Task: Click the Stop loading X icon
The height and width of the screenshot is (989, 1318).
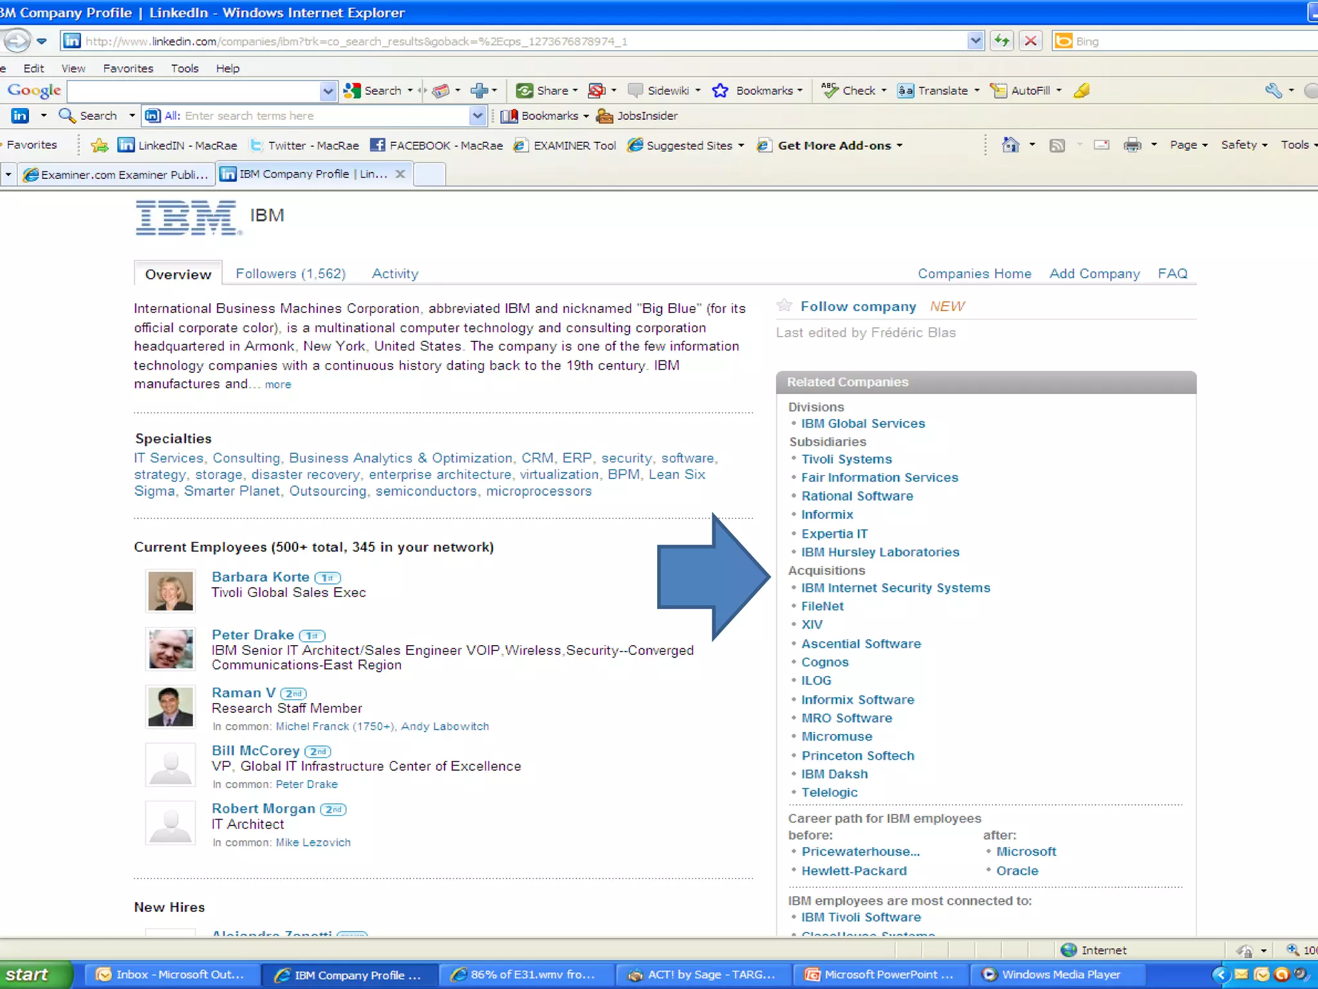Action: pyautogui.click(x=1030, y=41)
